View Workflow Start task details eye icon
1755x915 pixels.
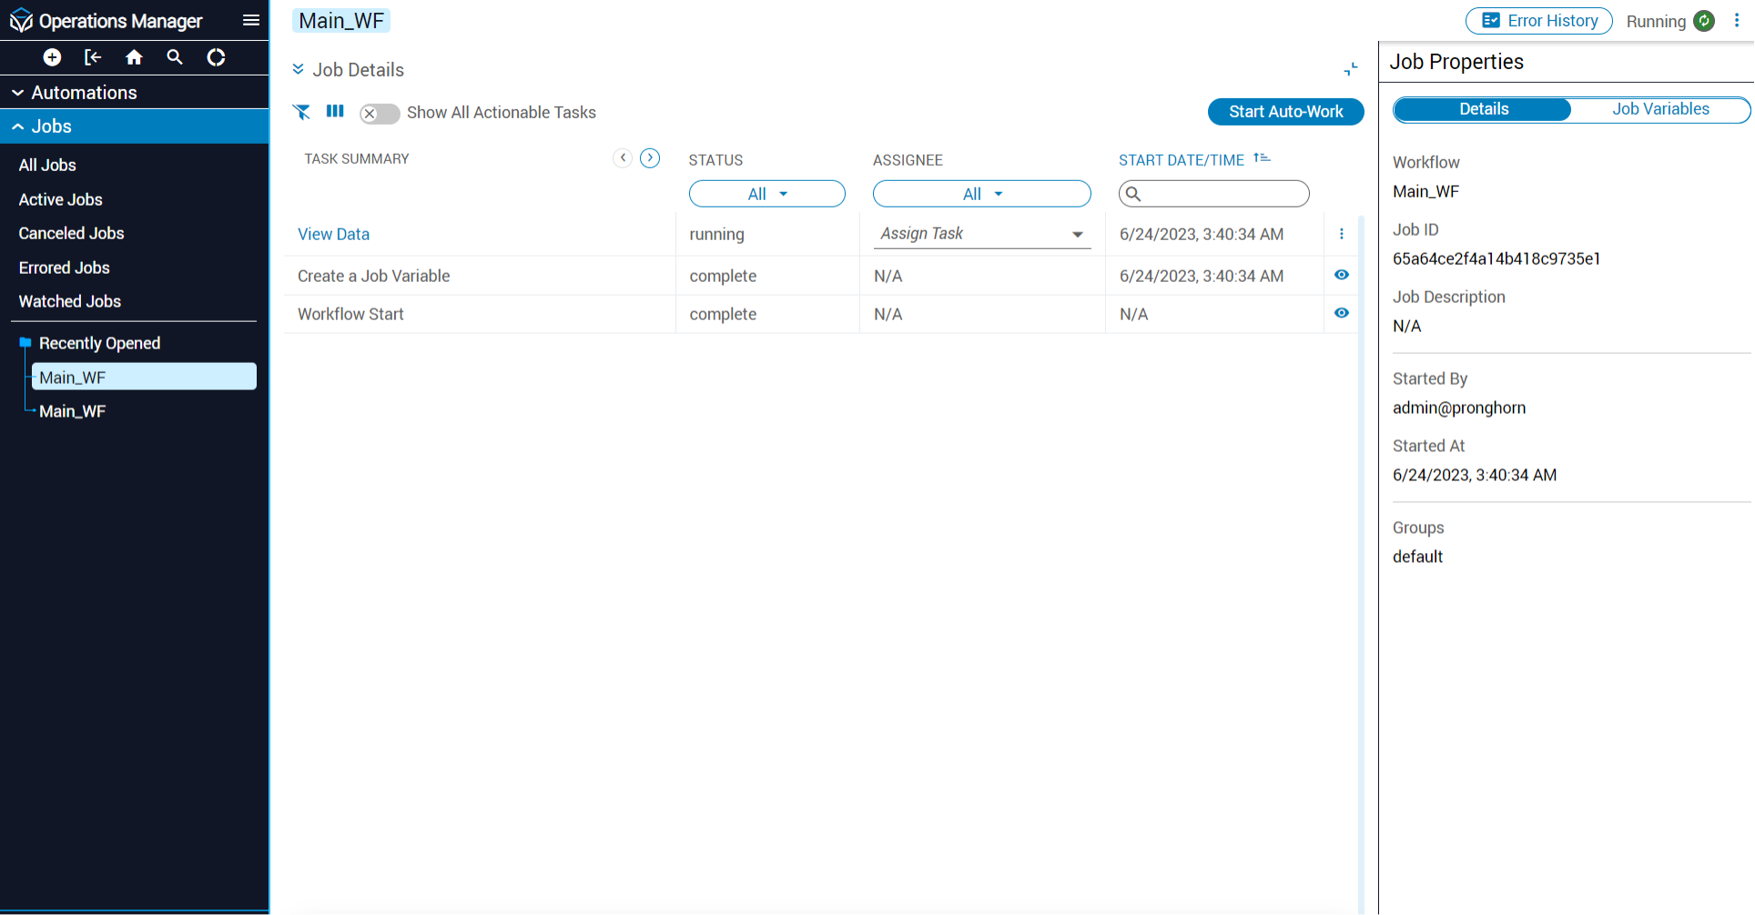[1341, 313]
